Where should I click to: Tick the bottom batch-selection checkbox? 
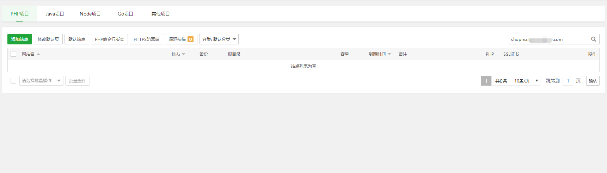pos(13,81)
